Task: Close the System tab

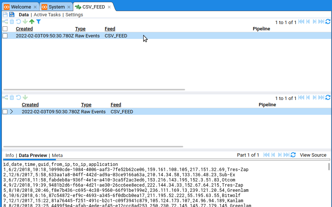Action: tap(69, 7)
